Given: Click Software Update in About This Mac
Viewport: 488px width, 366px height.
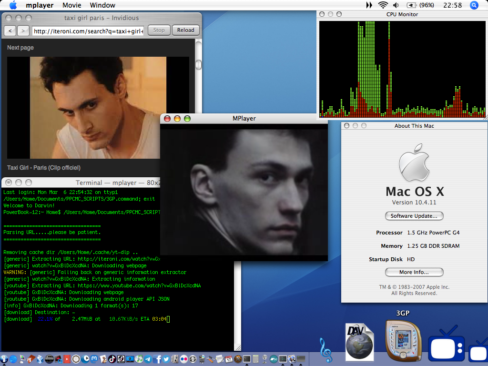Looking at the screenshot, I should point(414,216).
